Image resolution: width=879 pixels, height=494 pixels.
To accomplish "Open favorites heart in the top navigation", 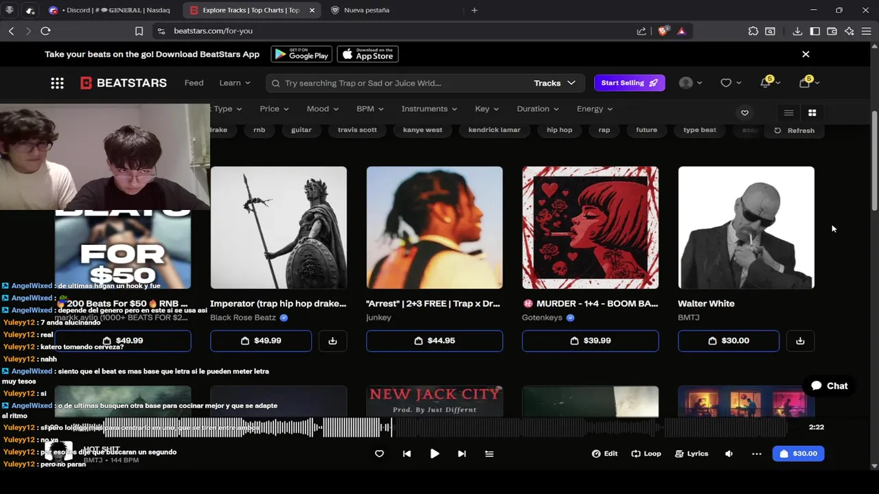I will tap(726, 83).
